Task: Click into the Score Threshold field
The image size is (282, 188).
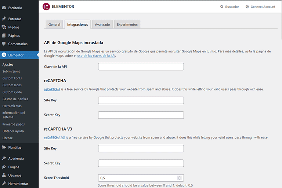Action: 141,178
